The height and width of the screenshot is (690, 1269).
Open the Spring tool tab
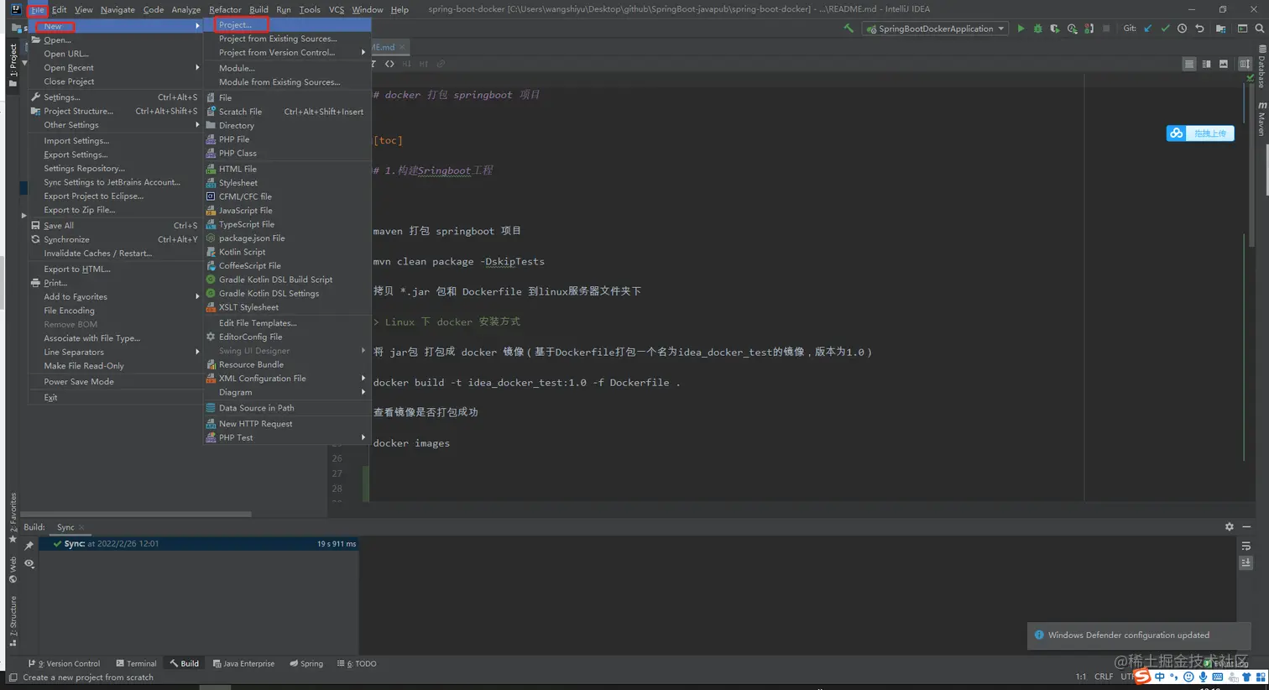point(306,664)
